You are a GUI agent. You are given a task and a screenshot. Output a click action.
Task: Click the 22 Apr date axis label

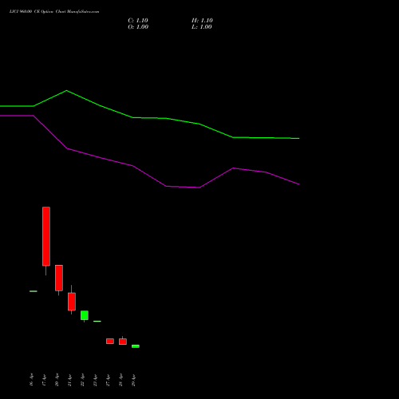pos(82,380)
